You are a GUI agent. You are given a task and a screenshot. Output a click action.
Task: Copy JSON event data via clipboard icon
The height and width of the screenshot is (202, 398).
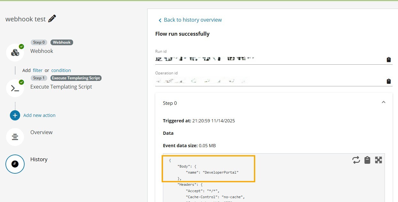pyautogui.click(x=367, y=160)
